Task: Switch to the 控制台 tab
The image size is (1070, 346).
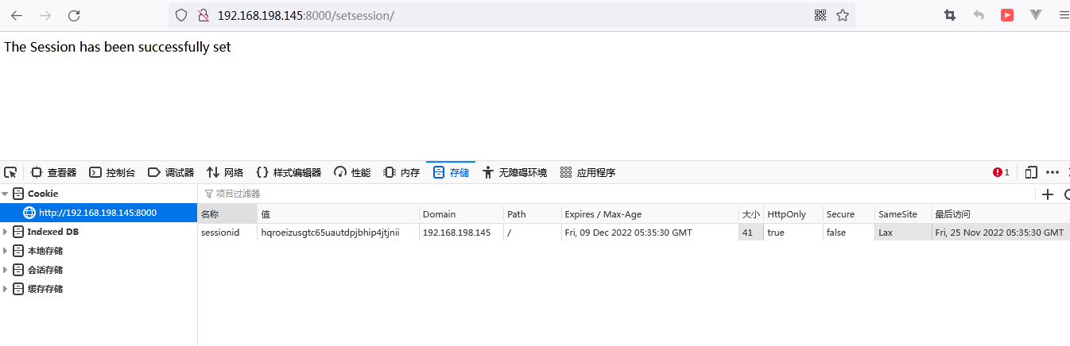Action: point(112,172)
